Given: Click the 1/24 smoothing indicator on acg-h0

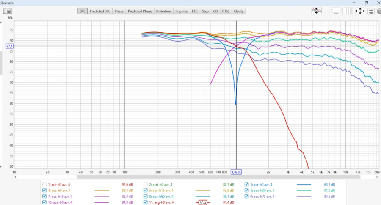Looking at the screenshot, I should (x=202, y=202).
